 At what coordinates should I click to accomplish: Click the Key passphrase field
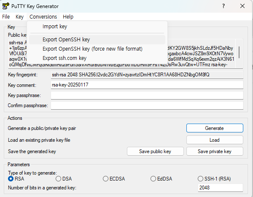[x=147, y=95]
